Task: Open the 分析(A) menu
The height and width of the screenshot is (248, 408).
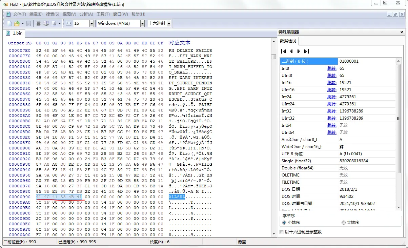Action: tap(86, 14)
